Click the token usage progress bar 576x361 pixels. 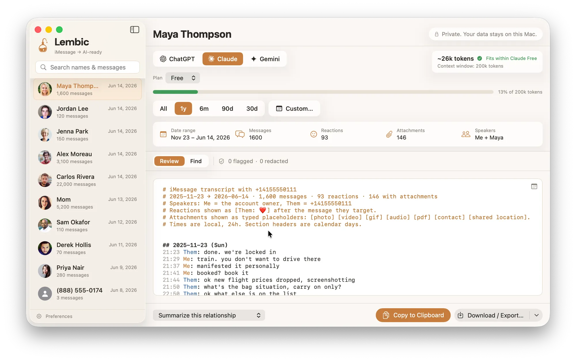click(x=323, y=92)
